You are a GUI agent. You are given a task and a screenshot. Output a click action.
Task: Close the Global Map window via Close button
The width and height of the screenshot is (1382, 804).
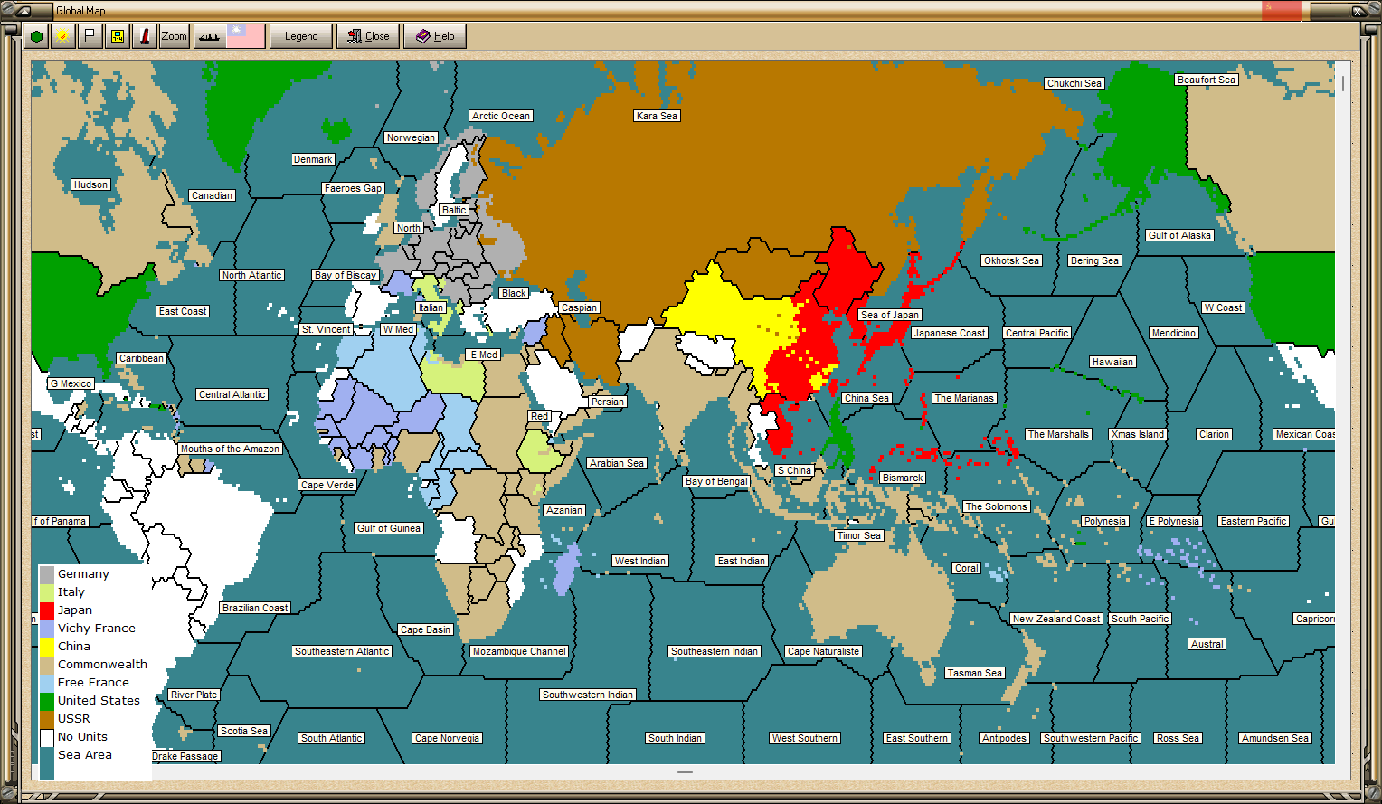coord(368,36)
